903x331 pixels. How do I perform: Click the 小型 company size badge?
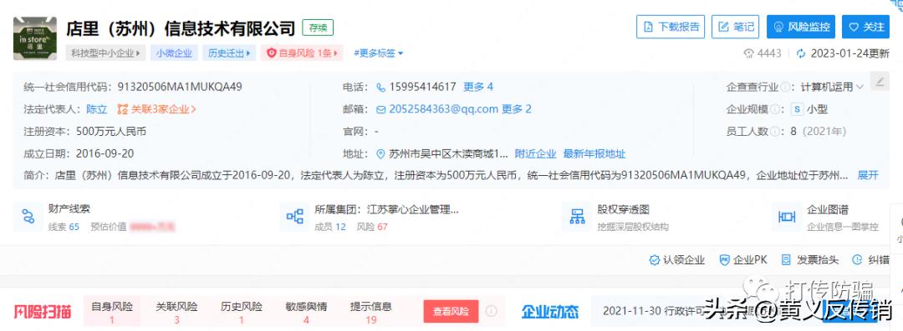click(809, 109)
